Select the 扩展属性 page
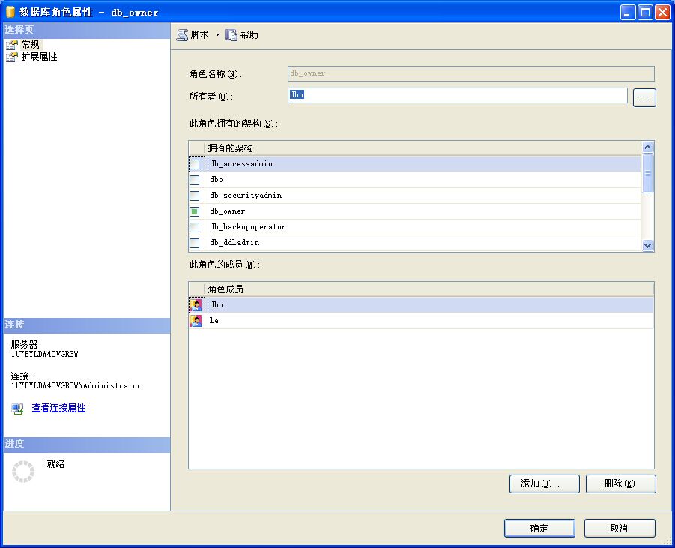 click(39, 57)
